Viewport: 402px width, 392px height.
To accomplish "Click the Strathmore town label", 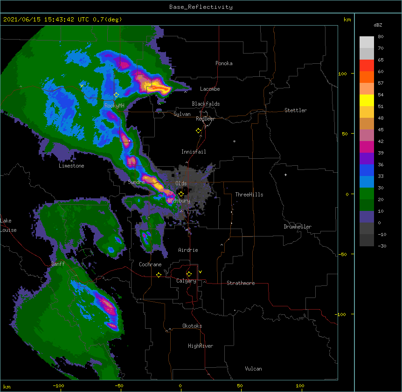I will point(241,283).
